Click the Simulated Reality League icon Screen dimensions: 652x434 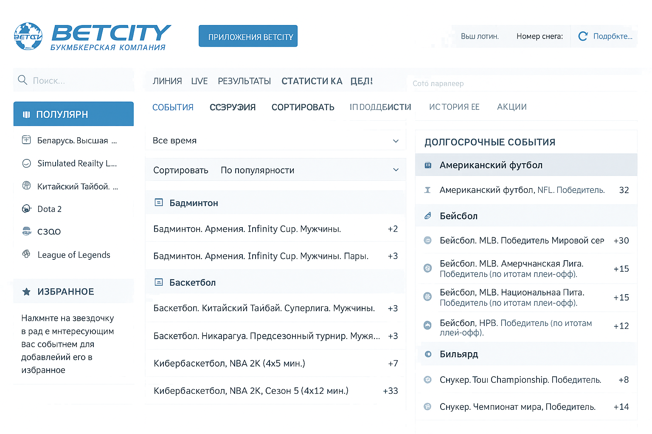(x=26, y=164)
